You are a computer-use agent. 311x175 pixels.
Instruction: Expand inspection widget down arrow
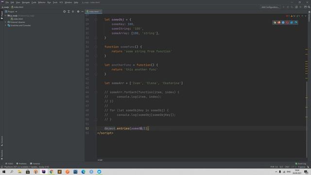[x=306, y=16]
